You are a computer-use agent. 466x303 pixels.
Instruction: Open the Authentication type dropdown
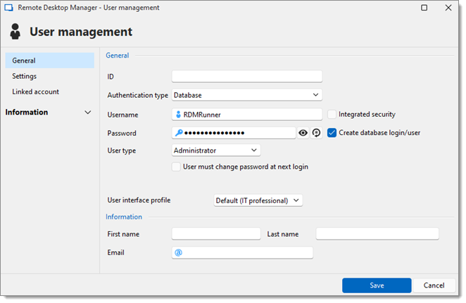pyautogui.click(x=246, y=95)
